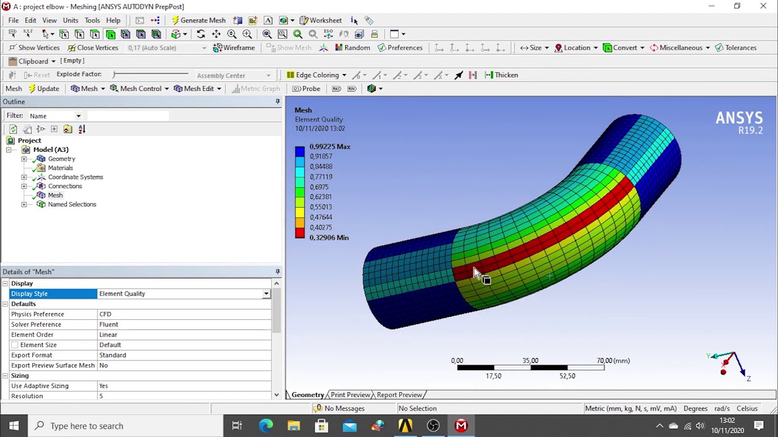Open the Selection Information icon
Viewport: 778px width, 437px height.
(x=354, y=20)
